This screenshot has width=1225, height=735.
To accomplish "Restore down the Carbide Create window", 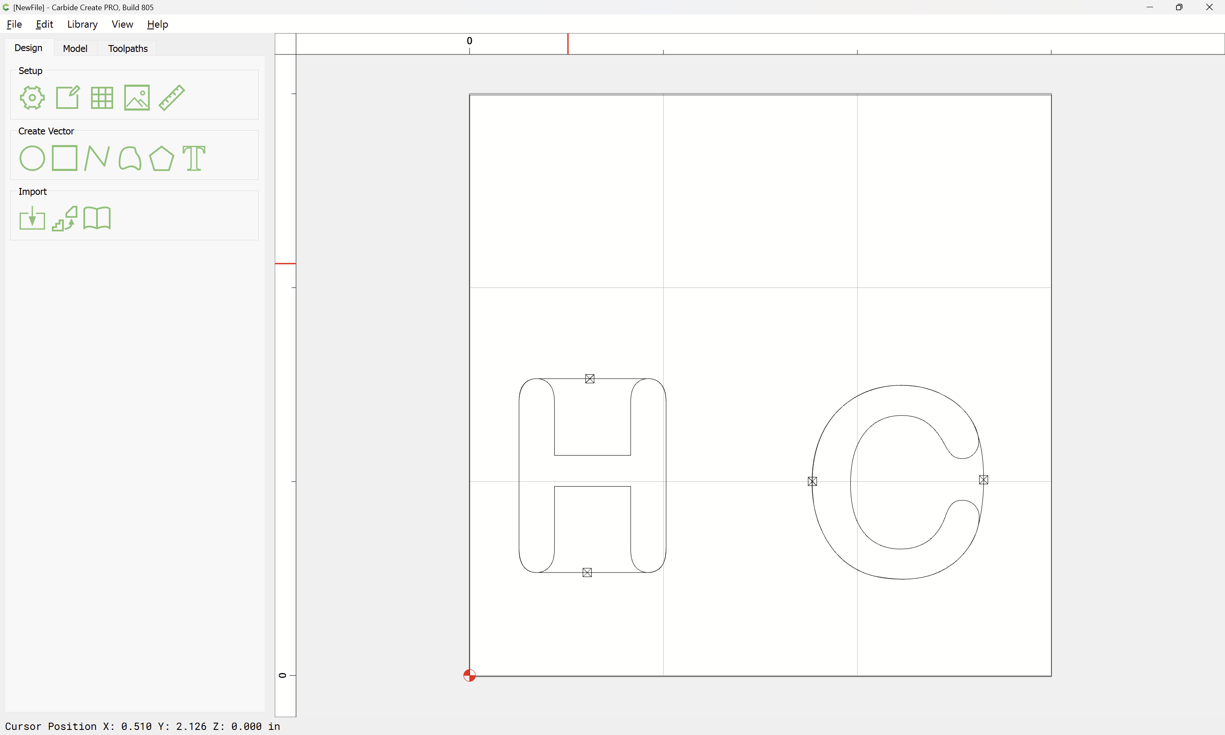I will pos(1179,7).
